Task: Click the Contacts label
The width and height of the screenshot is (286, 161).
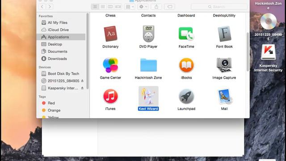Action: pos(148,16)
